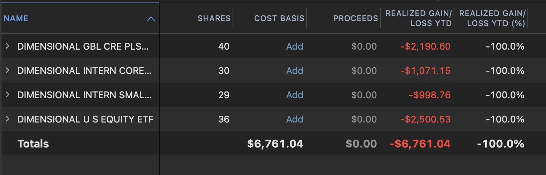Viewport: 546px width, 175px height.
Task: Click the Totals cost basis $6,761.04
Action: 275,144
